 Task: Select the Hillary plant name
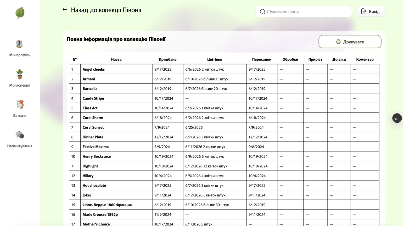[88, 176]
